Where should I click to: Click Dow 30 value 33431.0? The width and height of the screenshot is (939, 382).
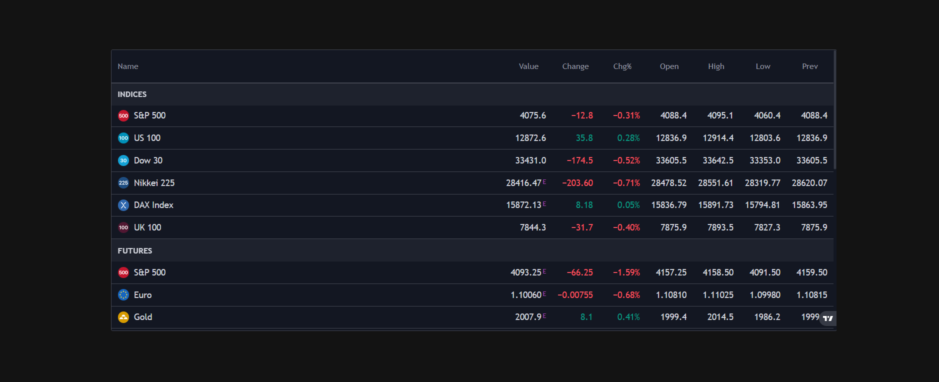click(530, 160)
